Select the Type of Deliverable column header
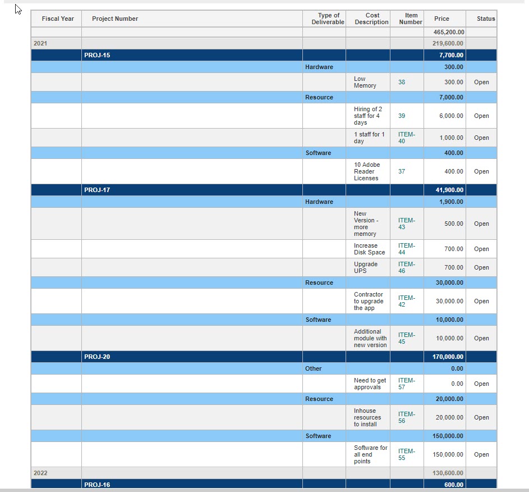Viewport: 529px width, 492px height. tap(328, 19)
